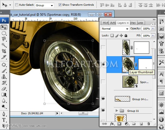Select the Type tool
Viewport: 165px width, 130px height.
[4, 120]
